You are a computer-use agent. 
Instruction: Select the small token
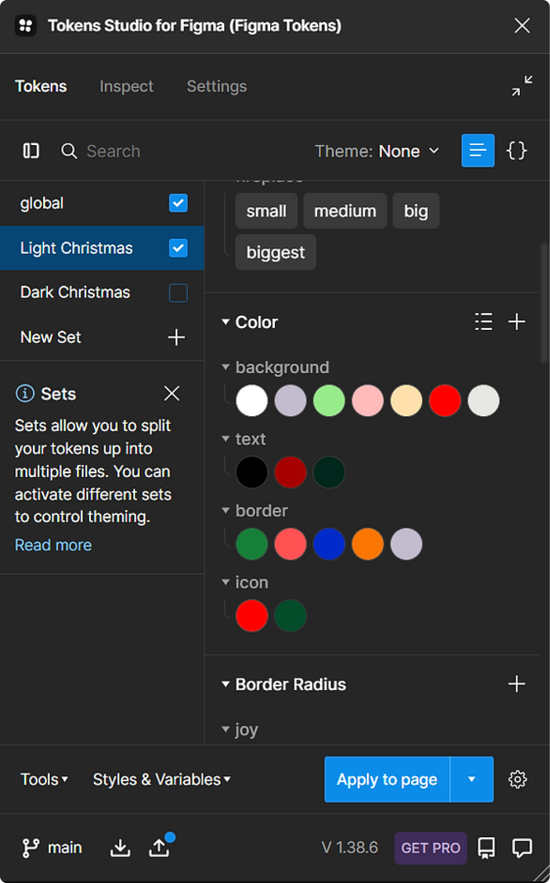(x=266, y=211)
